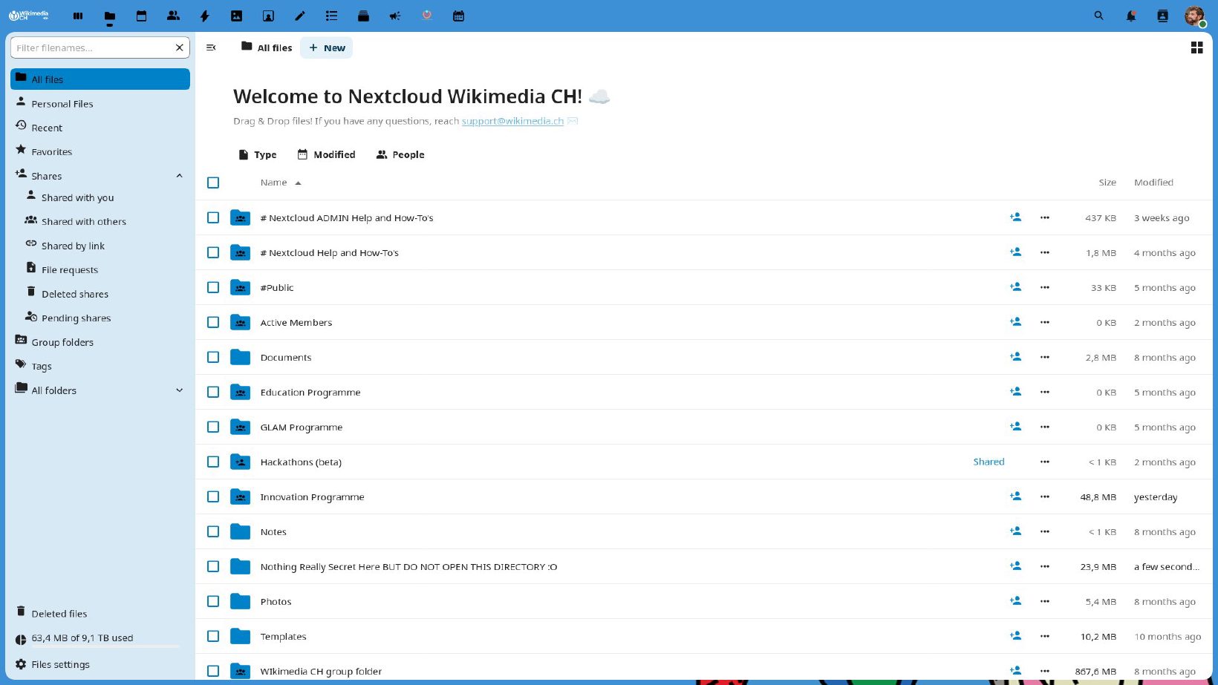Open the Calendar app in top bar

(x=141, y=16)
